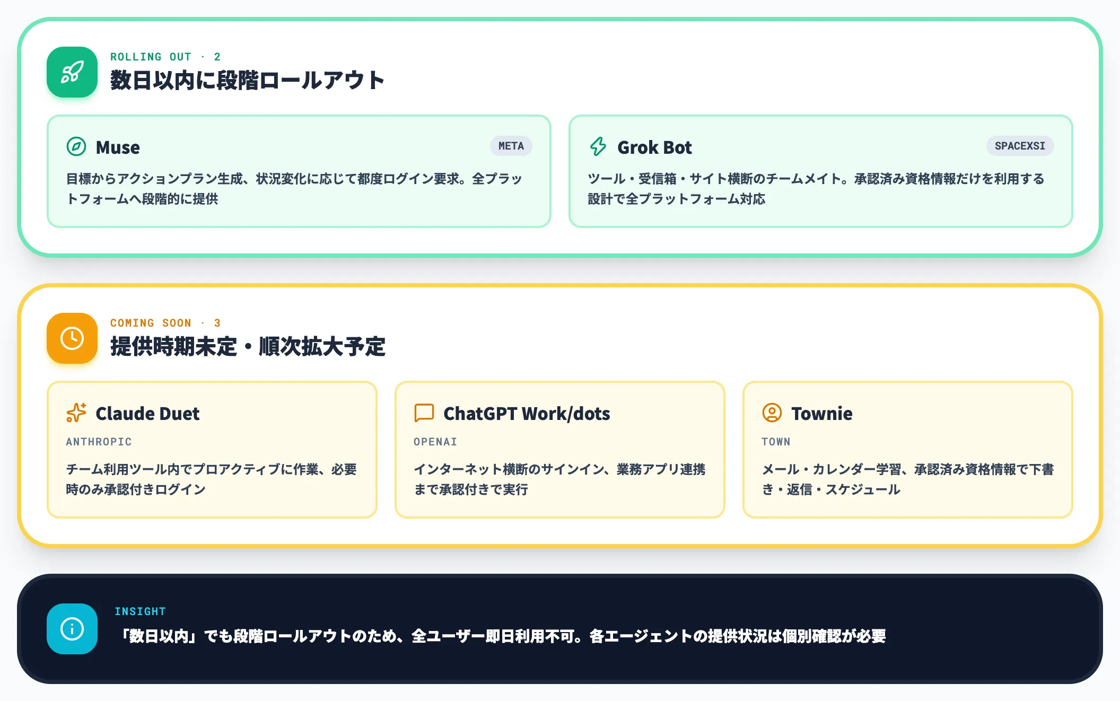Click the green rocket Rolling Out icon
Image resolution: width=1120 pixels, height=701 pixels.
[x=72, y=72]
